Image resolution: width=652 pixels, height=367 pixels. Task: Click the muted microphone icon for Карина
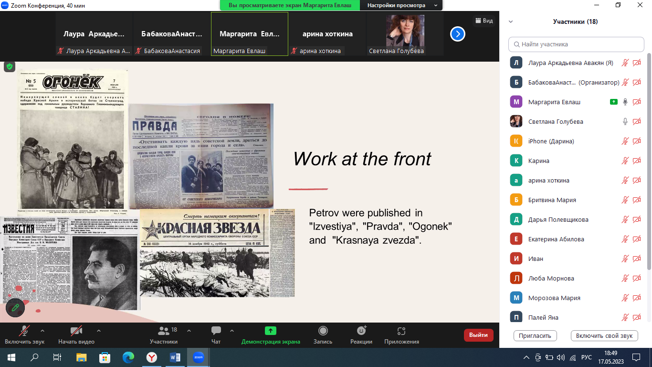coord(625,161)
